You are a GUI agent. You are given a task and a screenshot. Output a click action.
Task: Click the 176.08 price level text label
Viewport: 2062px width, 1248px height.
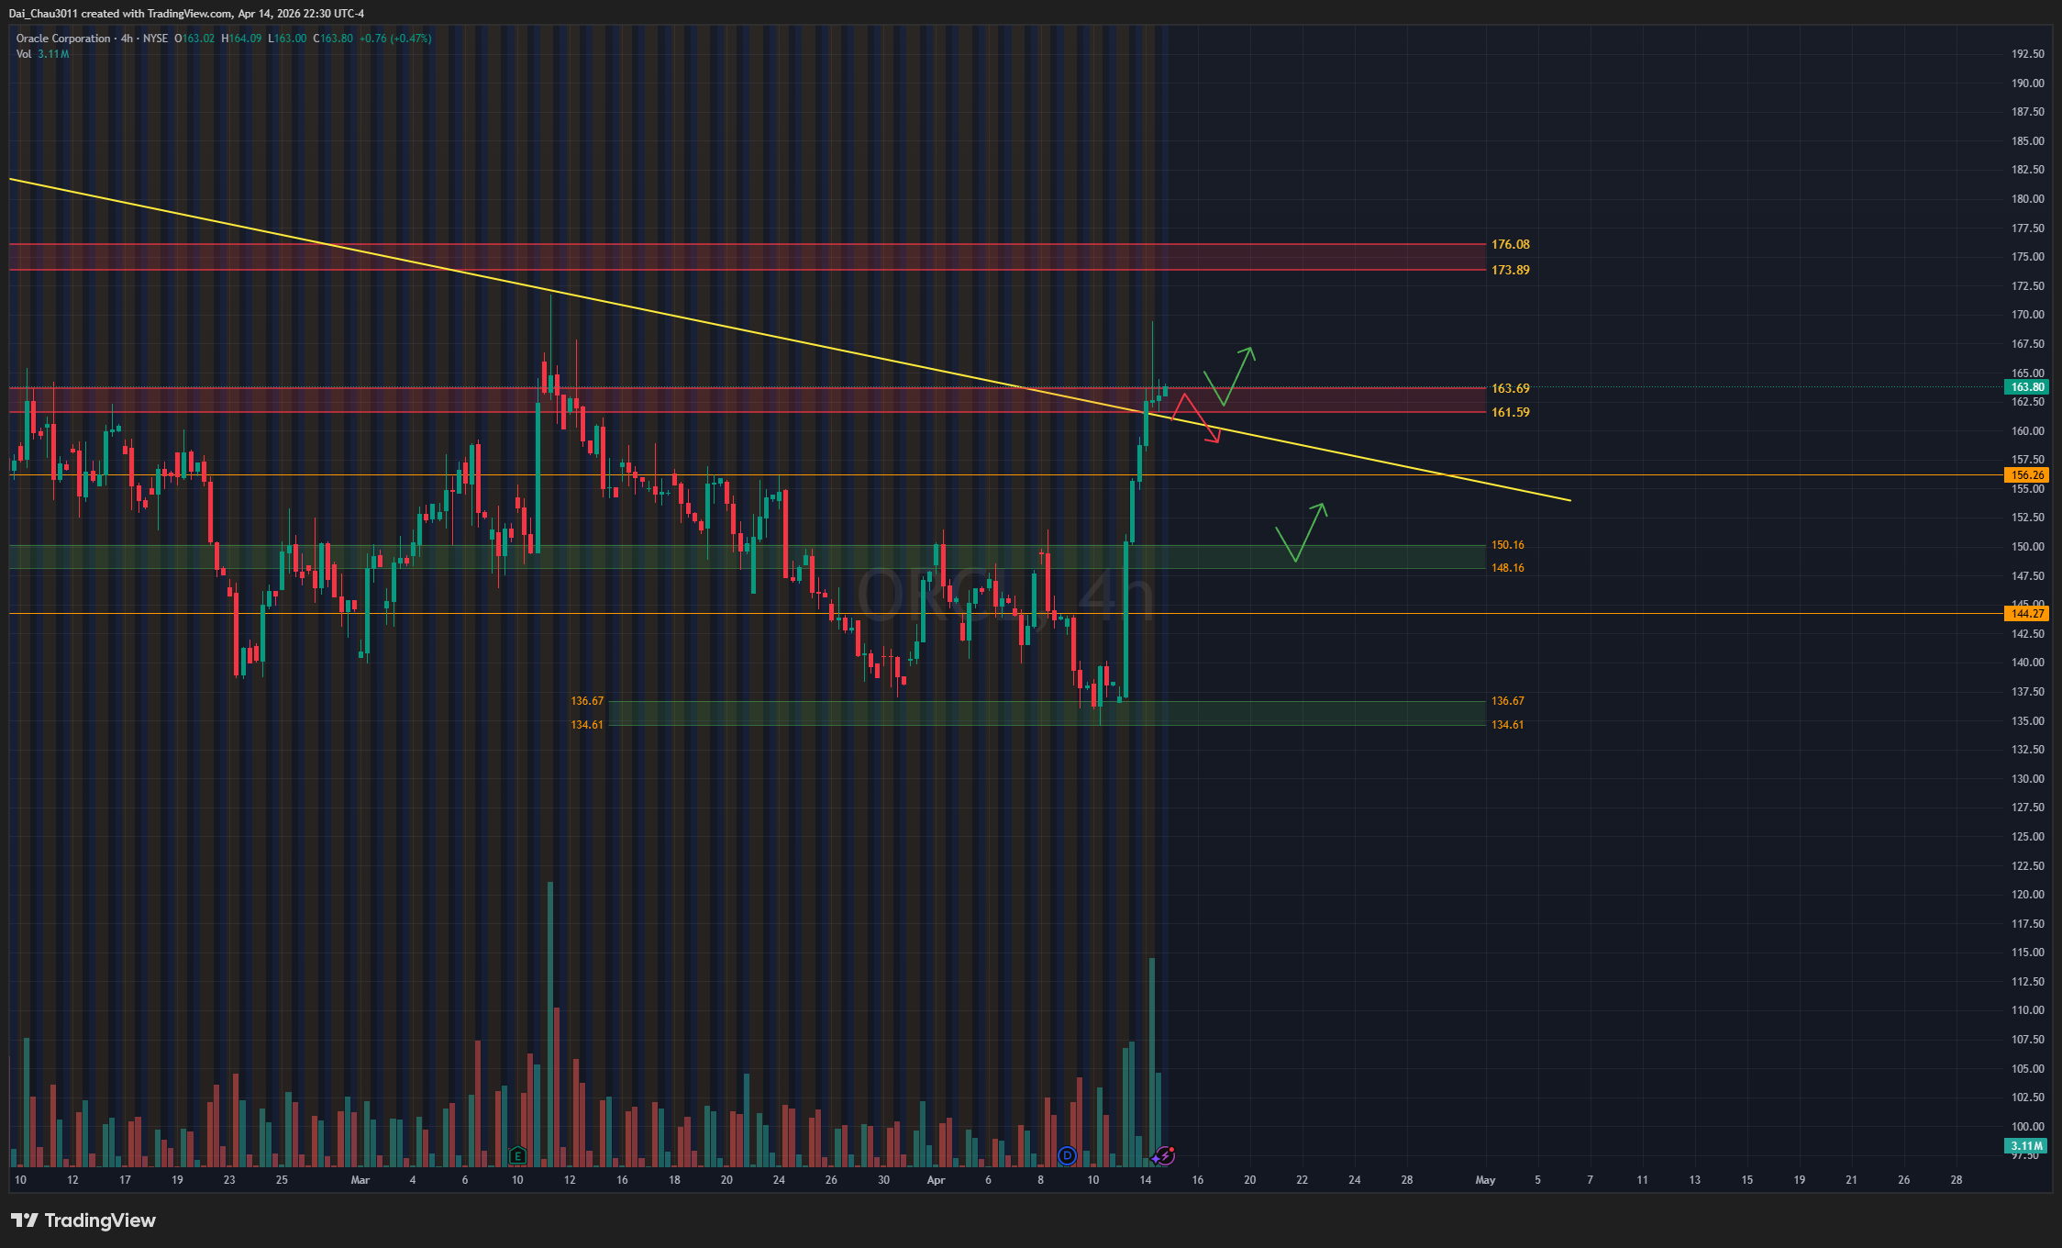tap(1510, 245)
